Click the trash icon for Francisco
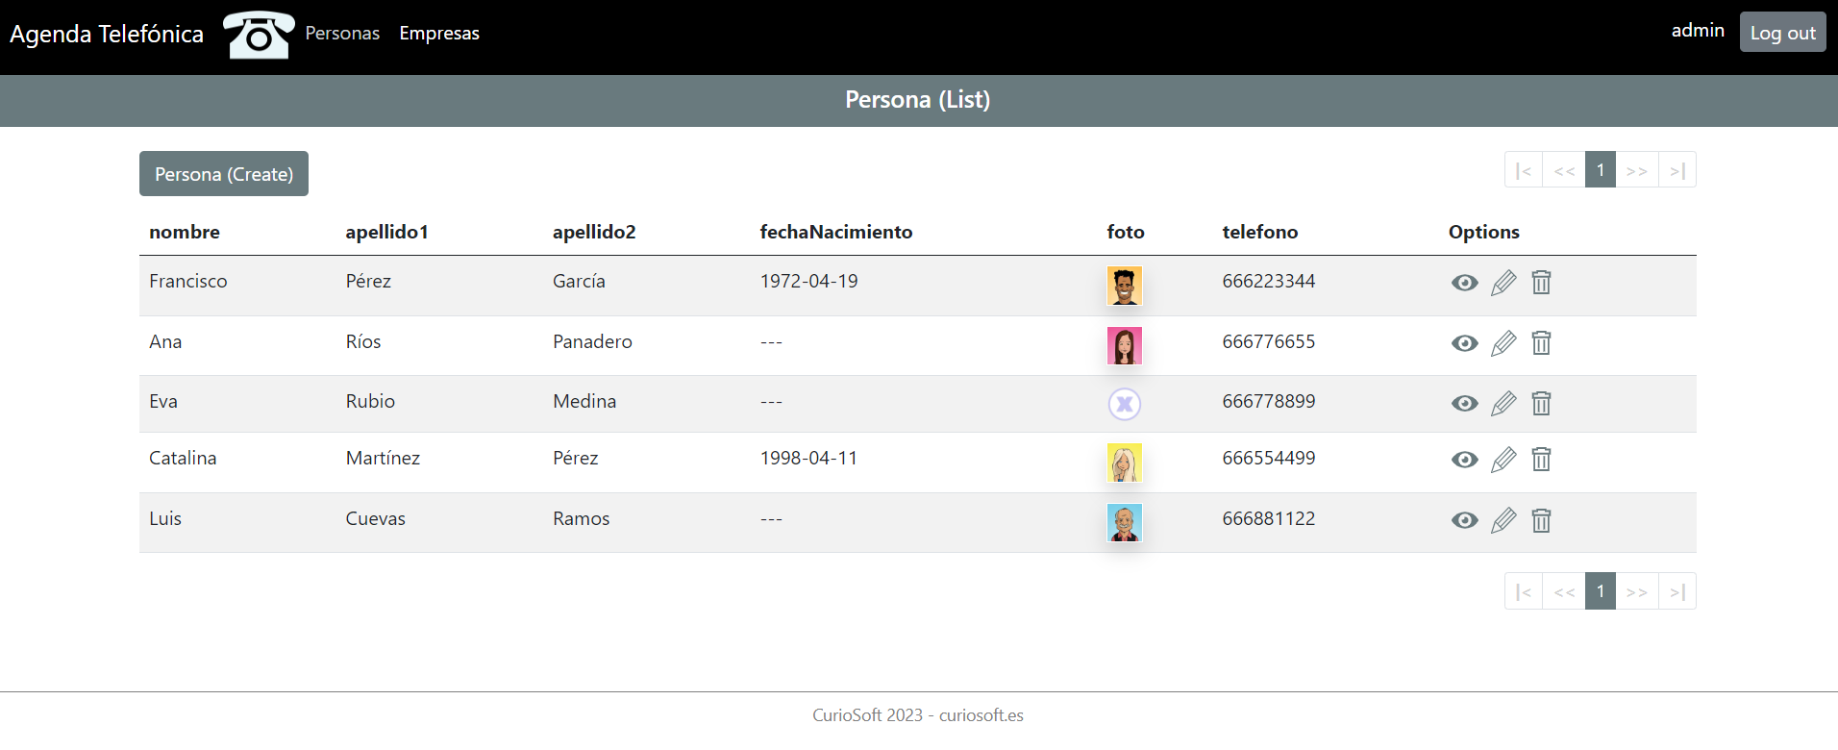This screenshot has width=1838, height=750. tap(1541, 283)
